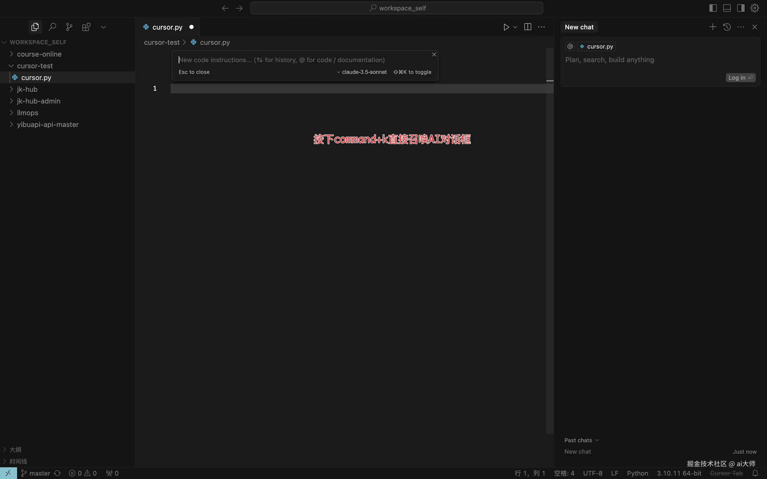Toggle the right AI pane layout button
The image size is (767, 479).
pos(741,8)
